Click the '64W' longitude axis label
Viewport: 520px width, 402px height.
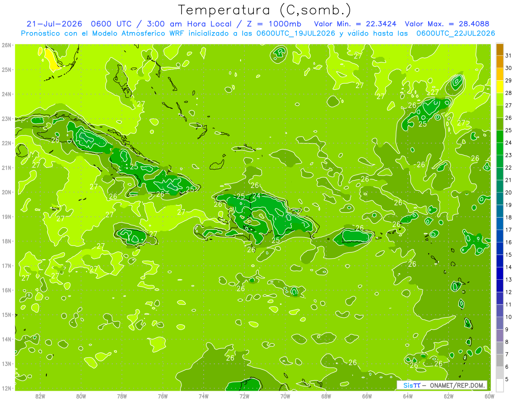[408, 396]
